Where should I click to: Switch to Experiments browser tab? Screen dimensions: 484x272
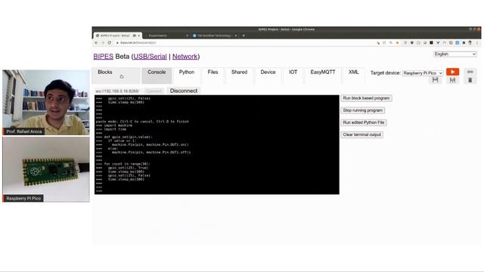[x=166, y=36]
